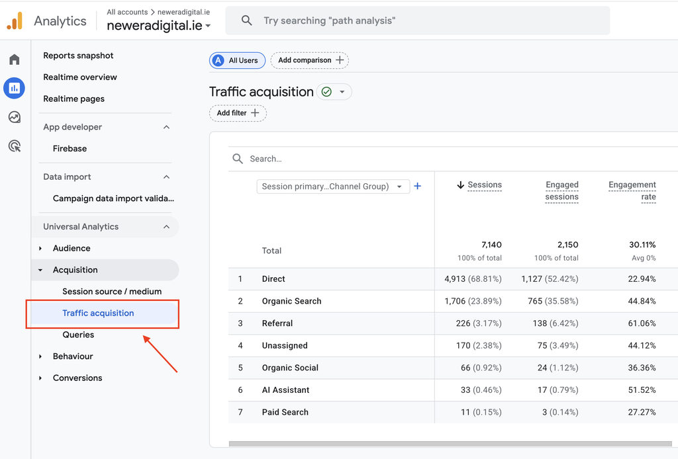Click the plus icon to add dimension
The width and height of the screenshot is (678, 459).
point(417,186)
